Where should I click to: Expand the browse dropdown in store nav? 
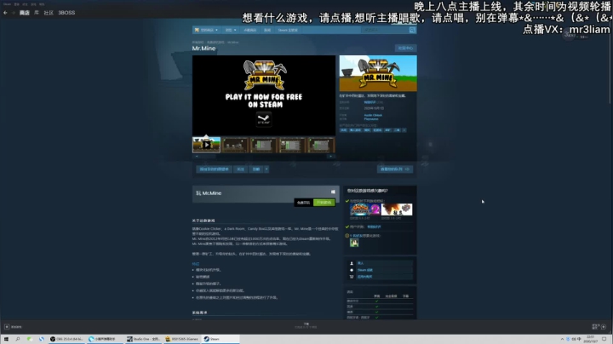point(230,30)
